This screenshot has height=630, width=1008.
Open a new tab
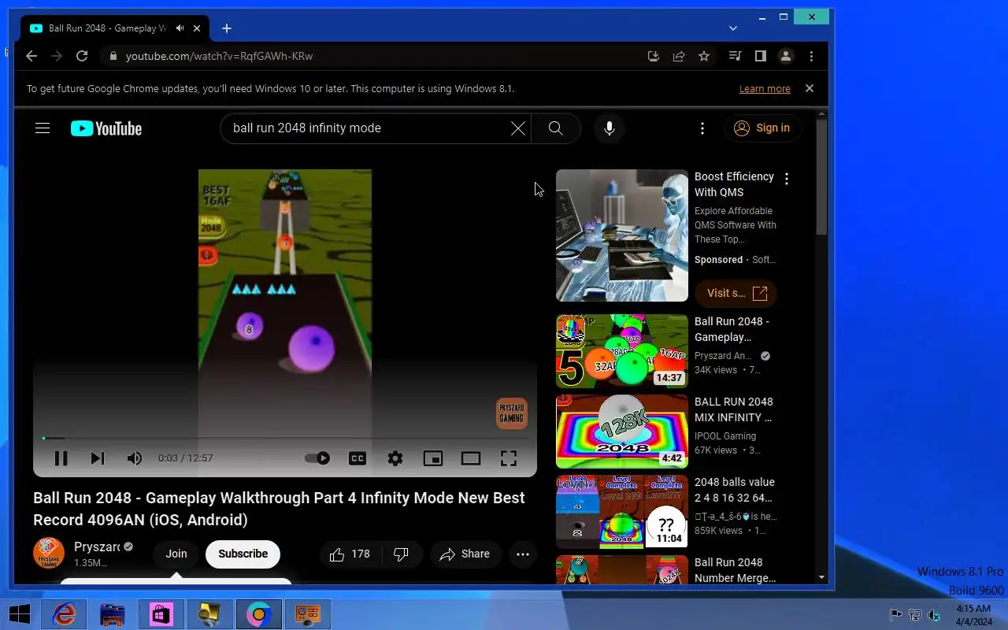pyautogui.click(x=227, y=28)
